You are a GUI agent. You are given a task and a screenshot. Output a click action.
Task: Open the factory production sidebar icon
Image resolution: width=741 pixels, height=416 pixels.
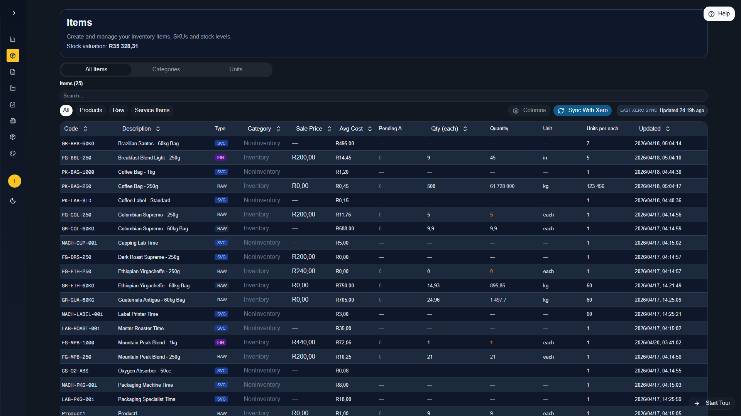pyautogui.click(x=13, y=88)
